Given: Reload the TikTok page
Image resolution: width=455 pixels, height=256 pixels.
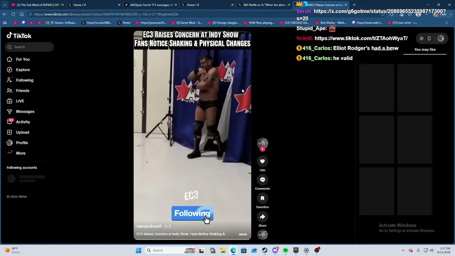Looking at the screenshot, I should tap(13, 14).
